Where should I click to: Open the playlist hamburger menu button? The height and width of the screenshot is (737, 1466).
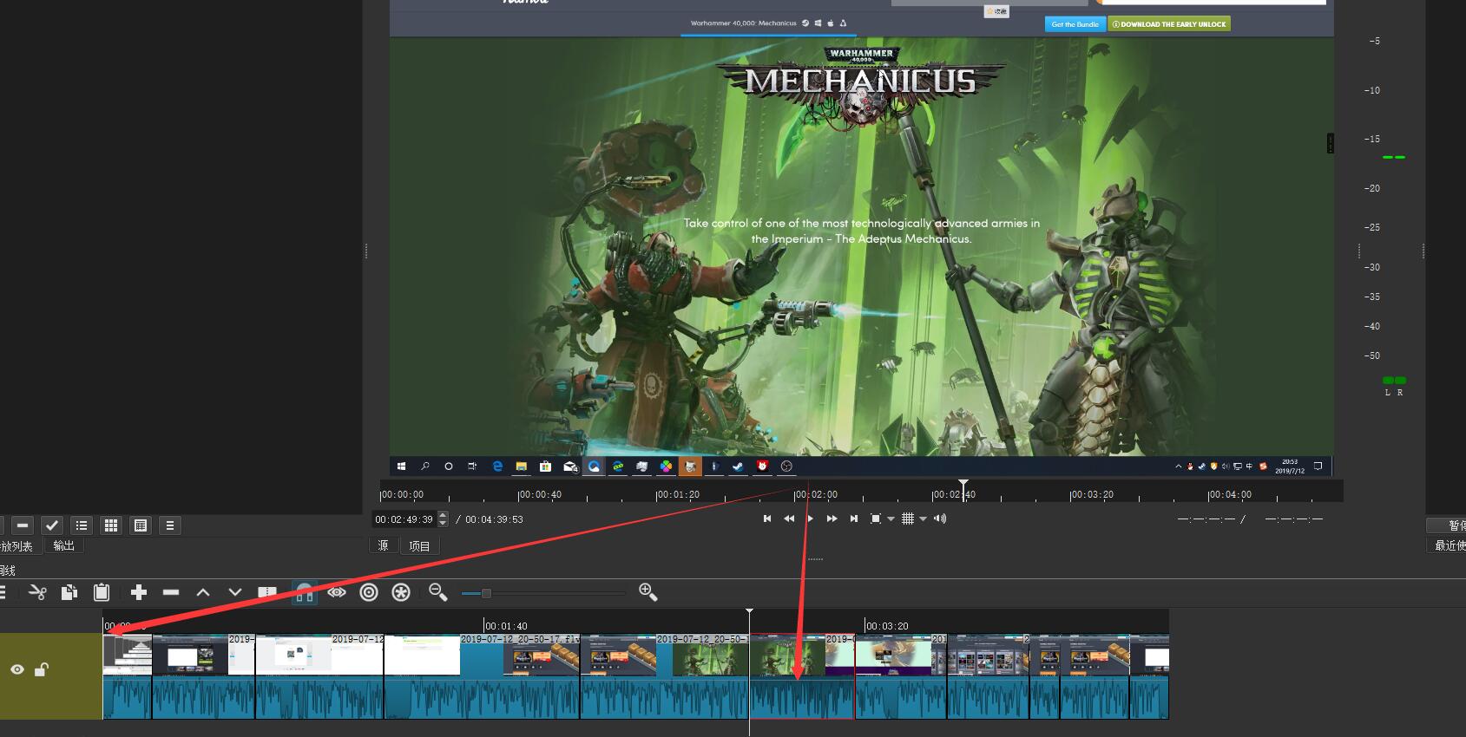[x=170, y=525]
